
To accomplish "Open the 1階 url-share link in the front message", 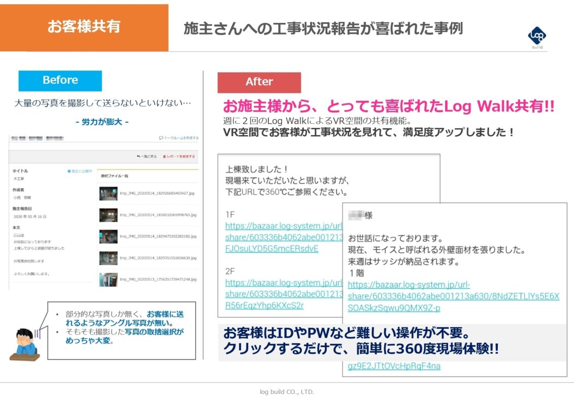I will pyautogui.click(x=454, y=296).
